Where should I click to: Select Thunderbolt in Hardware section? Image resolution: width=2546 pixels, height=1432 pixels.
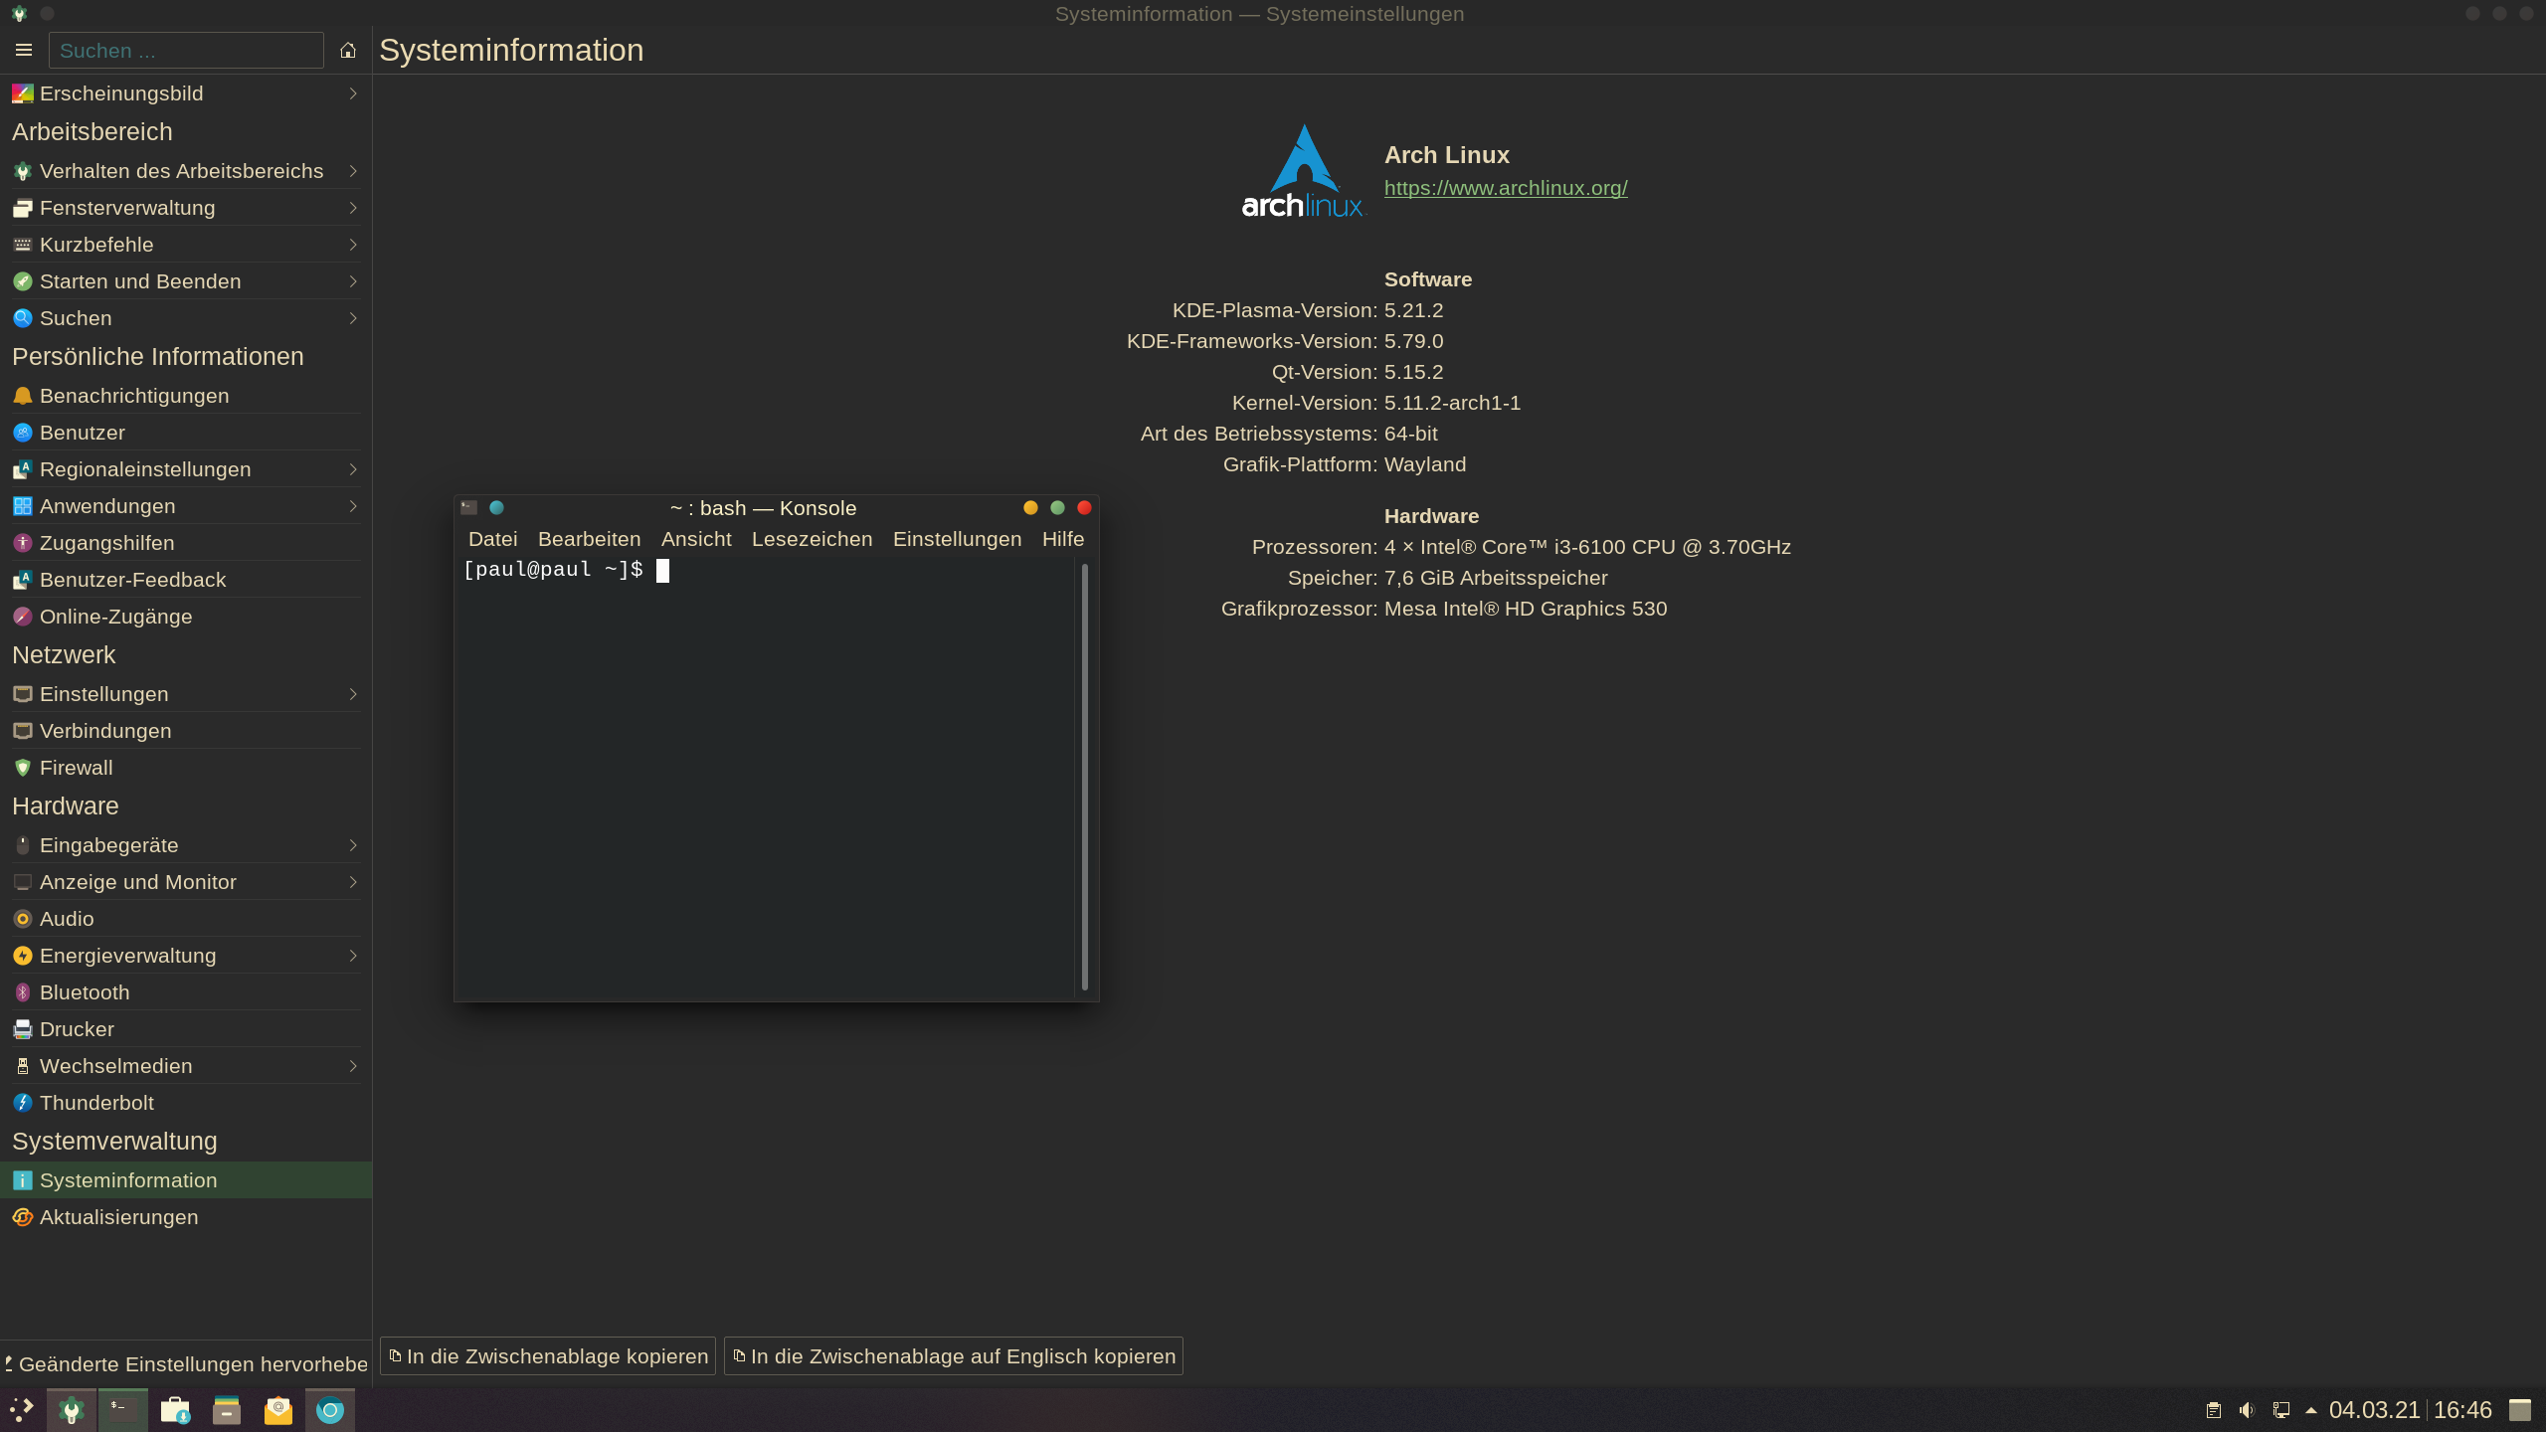tap(96, 1102)
